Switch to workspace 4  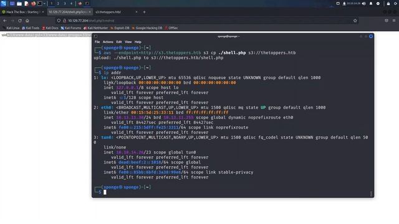click(x=71, y=4)
